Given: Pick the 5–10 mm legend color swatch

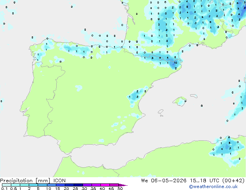Looking at the screenshot, I should [43, 185].
